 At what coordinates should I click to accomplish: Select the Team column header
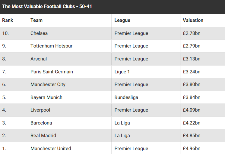pos(36,20)
